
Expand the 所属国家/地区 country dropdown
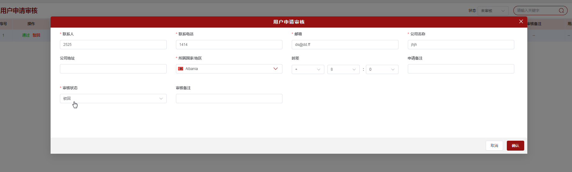[x=275, y=69]
